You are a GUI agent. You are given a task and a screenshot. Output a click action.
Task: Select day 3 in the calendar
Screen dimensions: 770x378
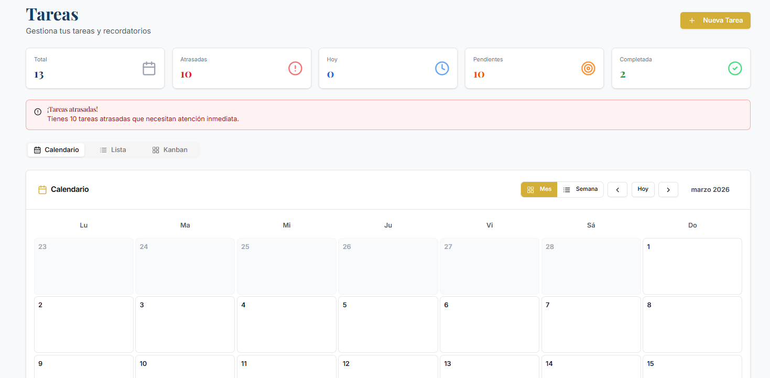coord(185,325)
